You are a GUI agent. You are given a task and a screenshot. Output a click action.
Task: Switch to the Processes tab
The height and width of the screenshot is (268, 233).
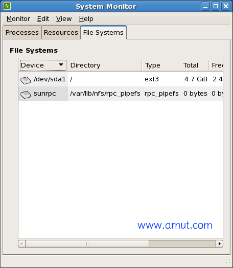(x=22, y=32)
